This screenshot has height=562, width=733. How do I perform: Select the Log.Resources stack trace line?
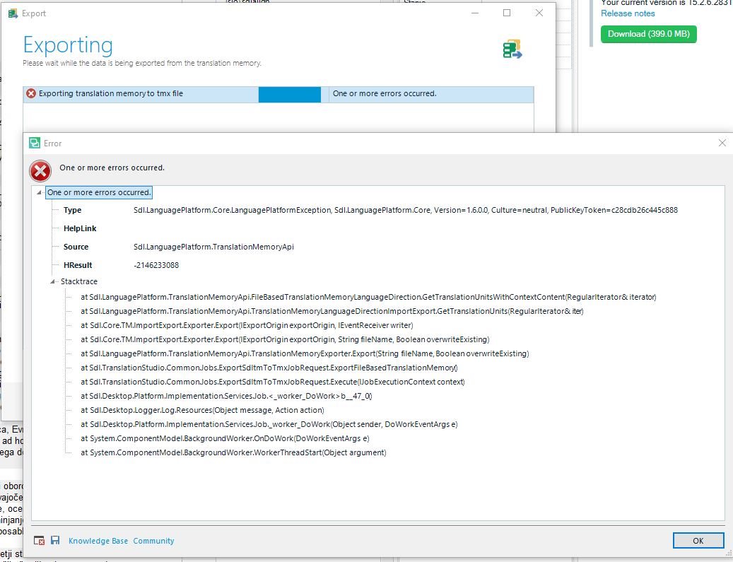point(202,410)
